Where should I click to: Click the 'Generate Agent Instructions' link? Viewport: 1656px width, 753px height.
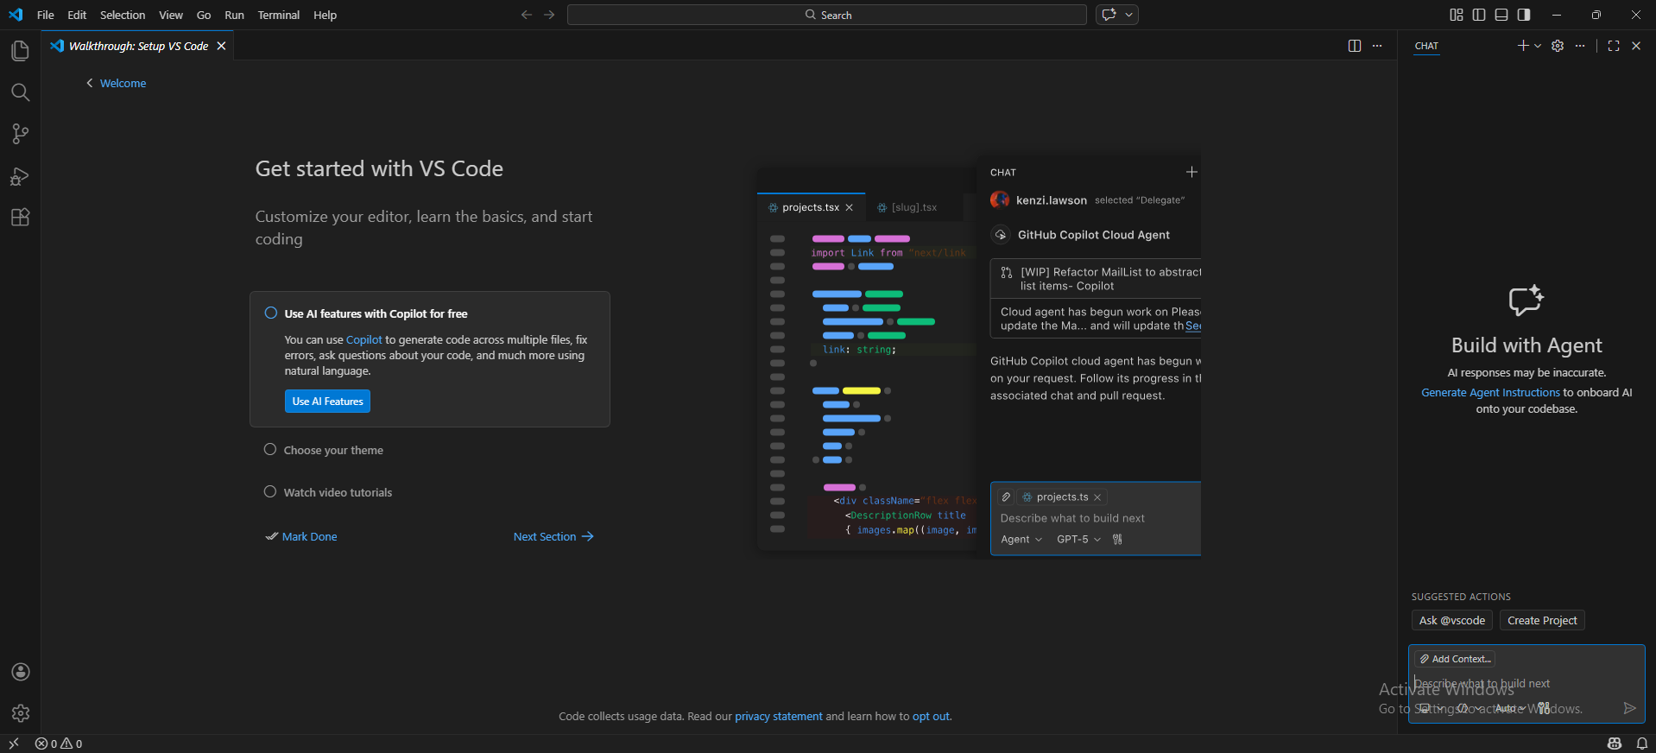[x=1490, y=392]
